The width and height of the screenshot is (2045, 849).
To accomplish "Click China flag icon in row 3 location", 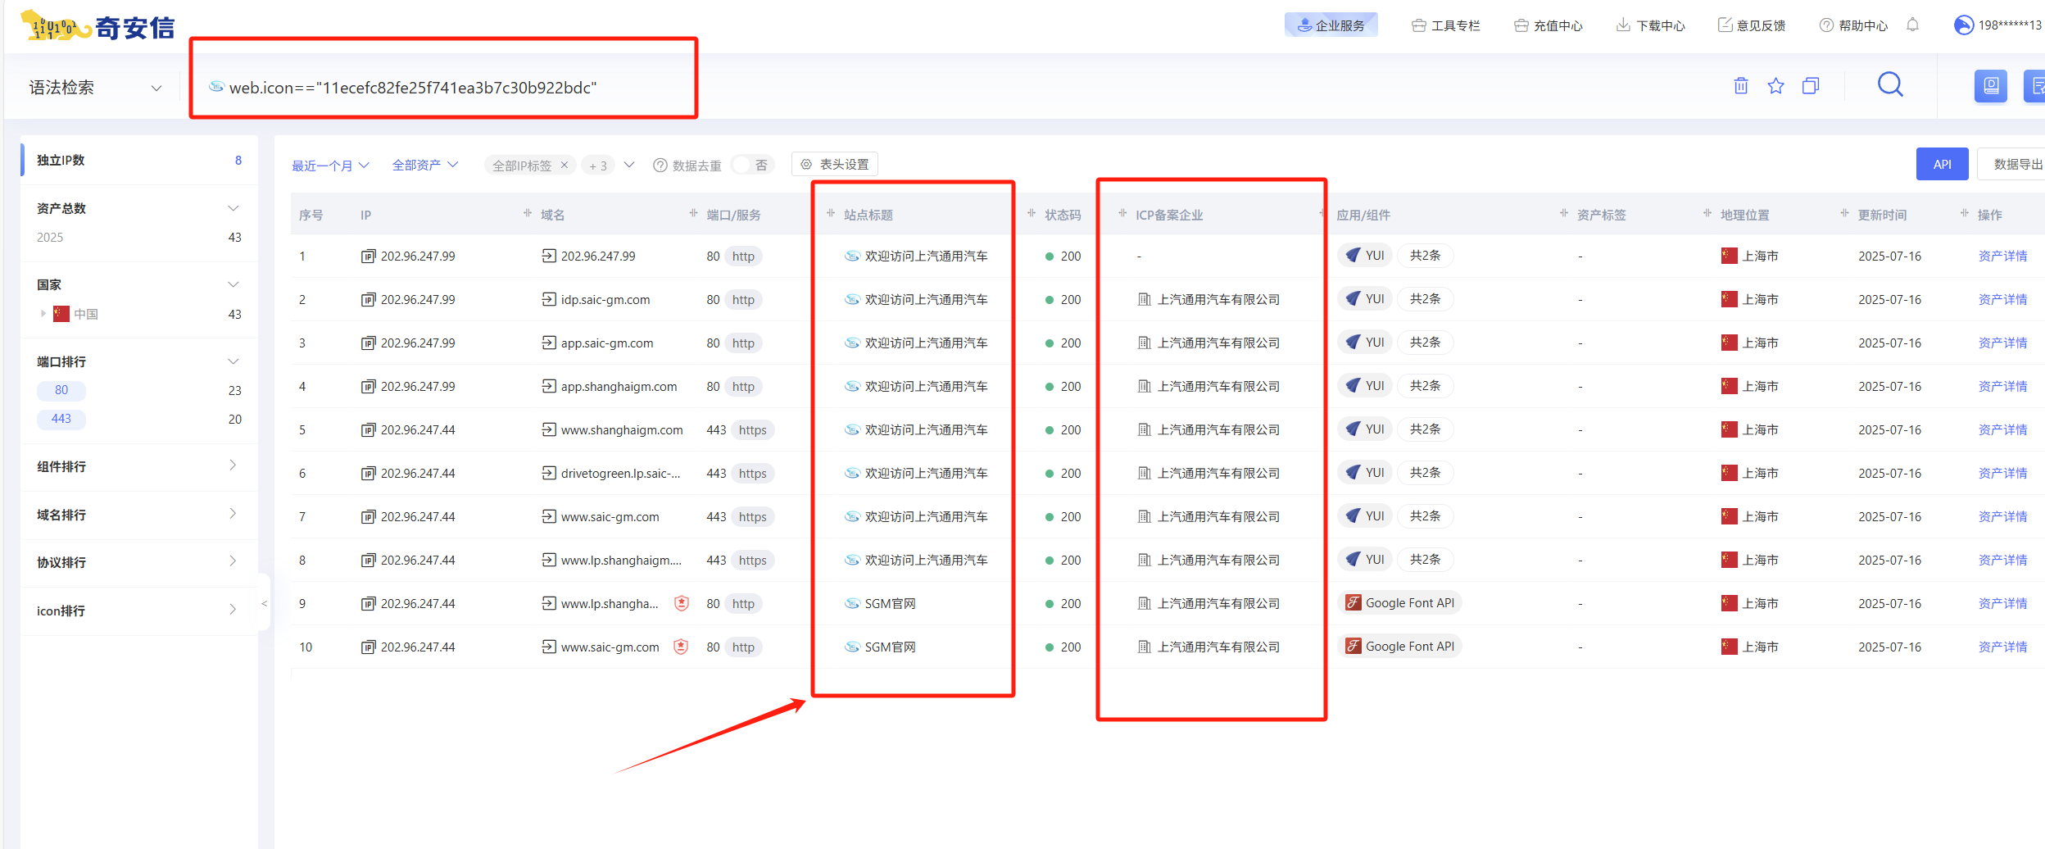I will coord(1729,343).
